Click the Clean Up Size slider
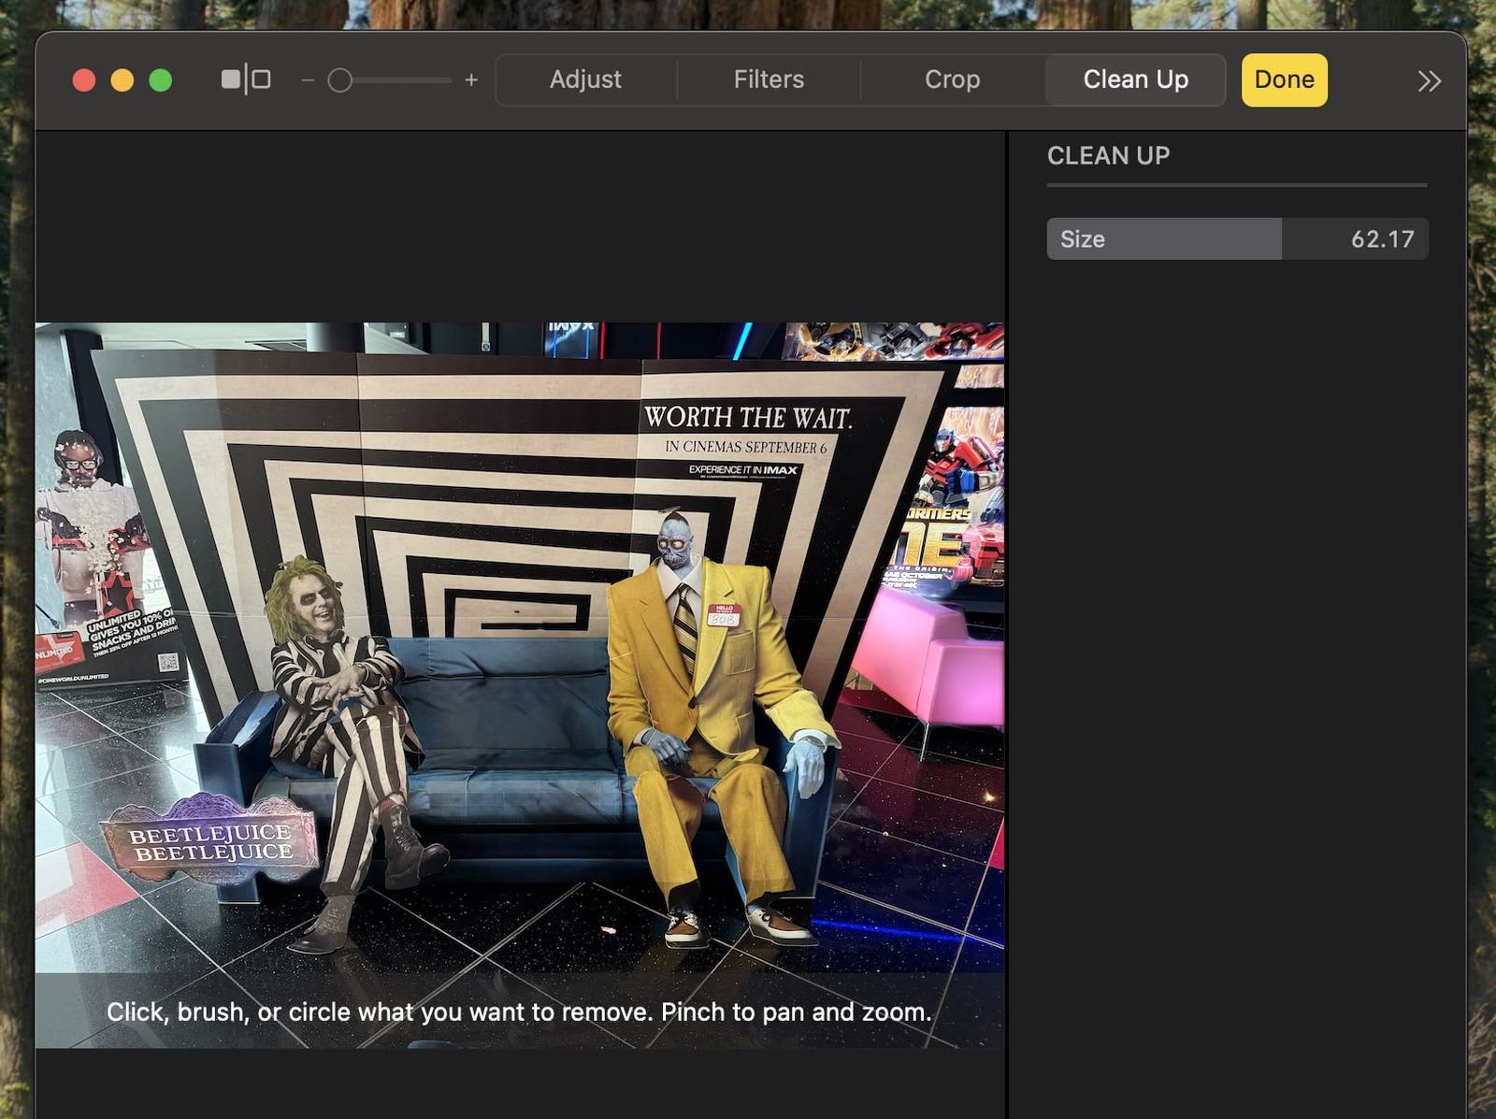 [1237, 238]
